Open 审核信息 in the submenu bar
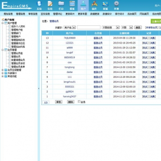 pyautogui.click(x=33, y=14)
